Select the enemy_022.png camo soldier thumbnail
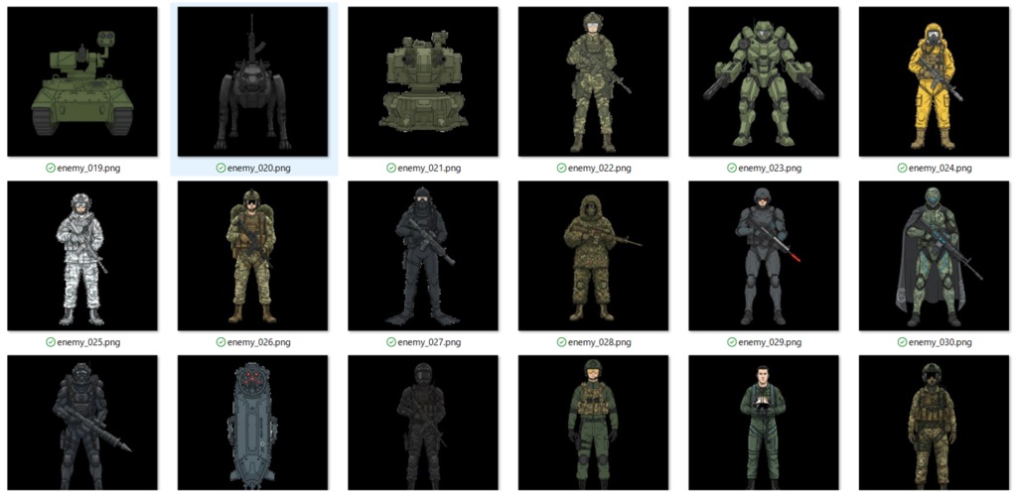 point(594,81)
